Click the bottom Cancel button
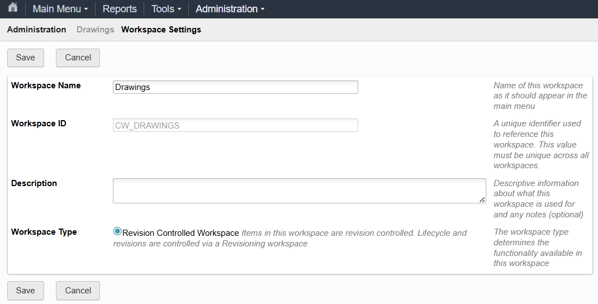 click(78, 291)
